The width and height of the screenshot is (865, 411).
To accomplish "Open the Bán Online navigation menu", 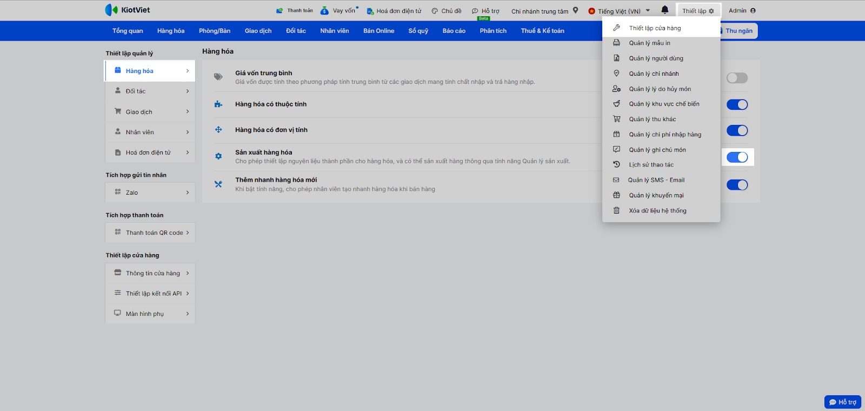I will click(x=379, y=31).
